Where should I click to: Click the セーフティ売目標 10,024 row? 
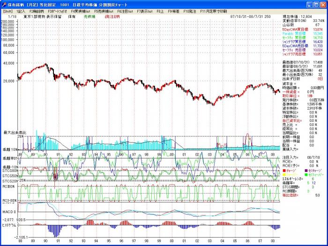point(303,50)
